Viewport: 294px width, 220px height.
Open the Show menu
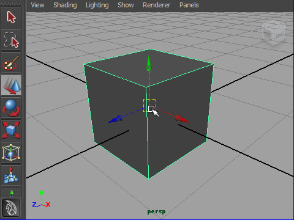click(126, 5)
